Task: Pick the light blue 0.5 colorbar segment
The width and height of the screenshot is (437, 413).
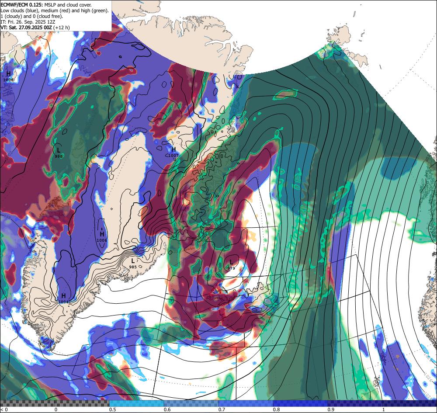Action: [x=136, y=403]
